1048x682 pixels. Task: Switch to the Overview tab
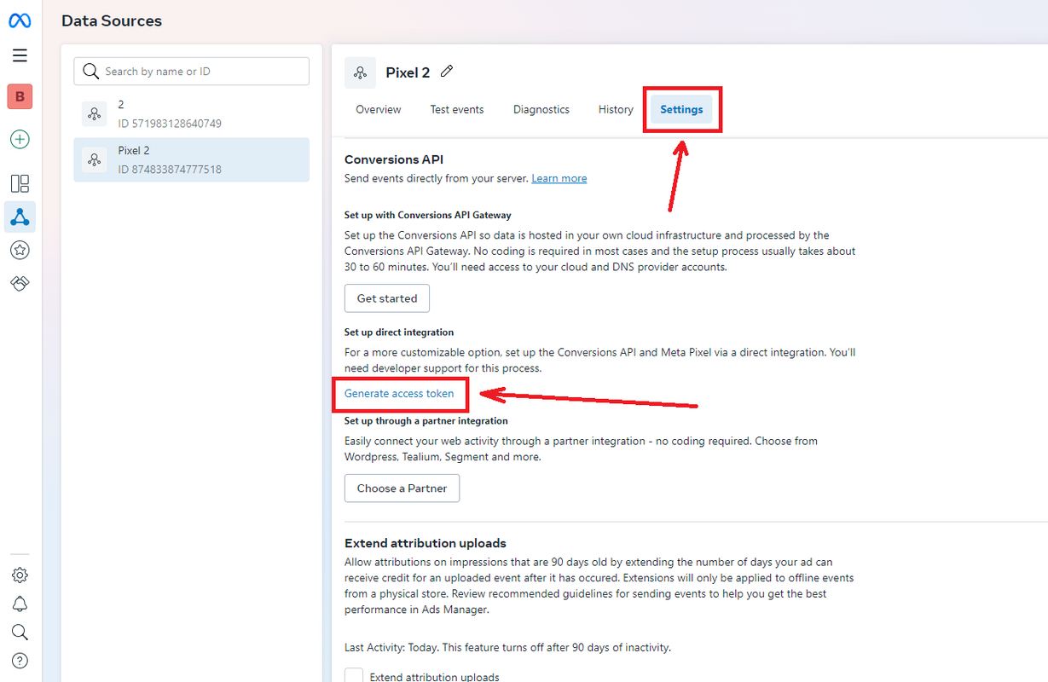click(x=379, y=109)
